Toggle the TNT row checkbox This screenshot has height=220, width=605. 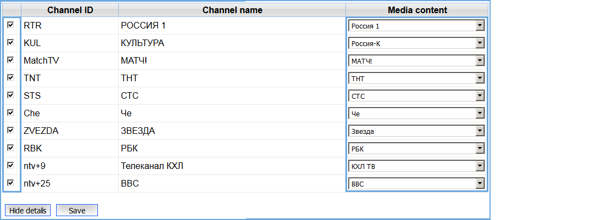pyautogui.click(x=11, y=77)
